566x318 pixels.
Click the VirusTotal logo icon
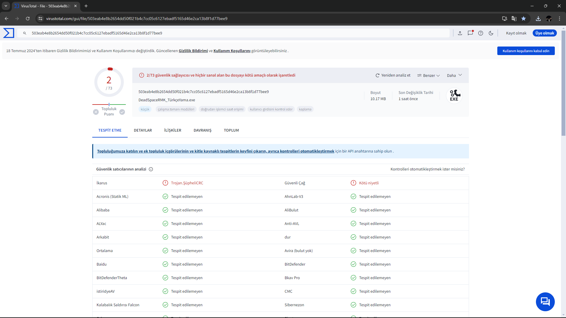coord(9,33)
